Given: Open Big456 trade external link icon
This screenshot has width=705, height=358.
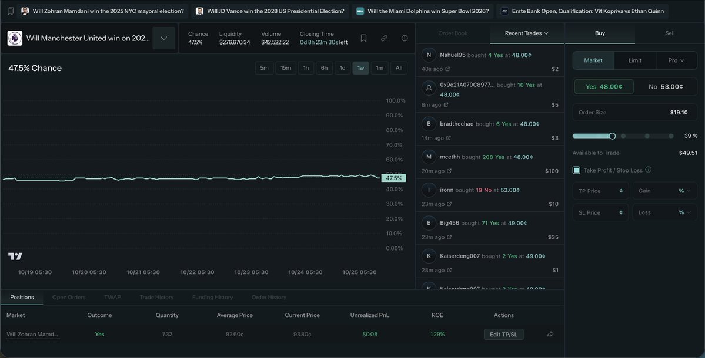Looking at the screenshot, I should point(449,237).
